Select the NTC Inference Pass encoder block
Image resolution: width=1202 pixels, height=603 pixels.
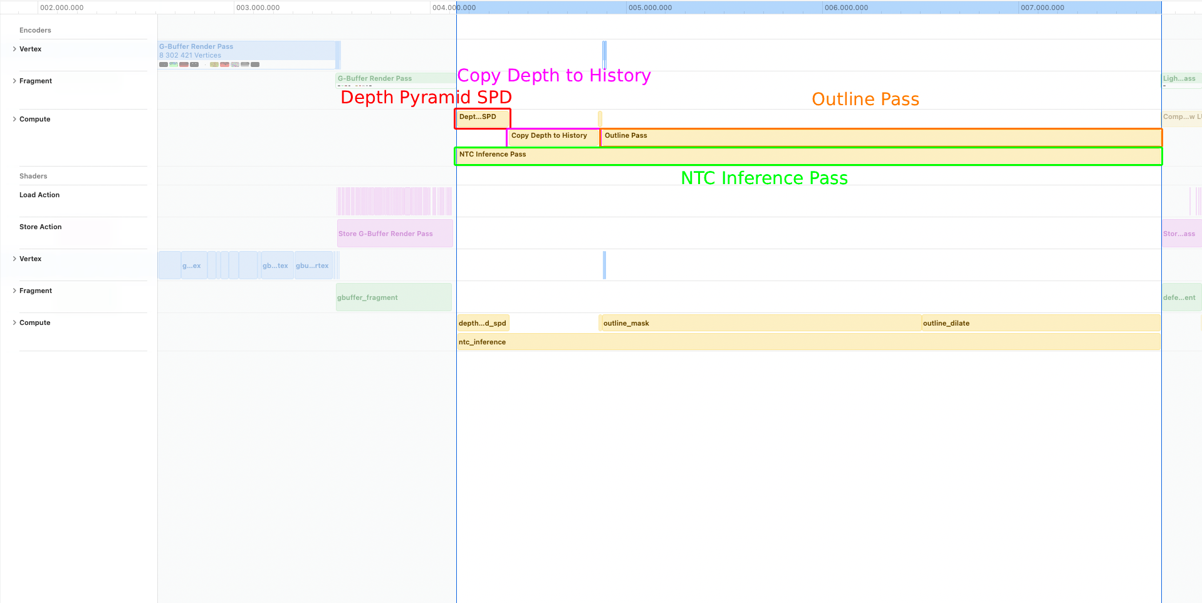point(808,157)
